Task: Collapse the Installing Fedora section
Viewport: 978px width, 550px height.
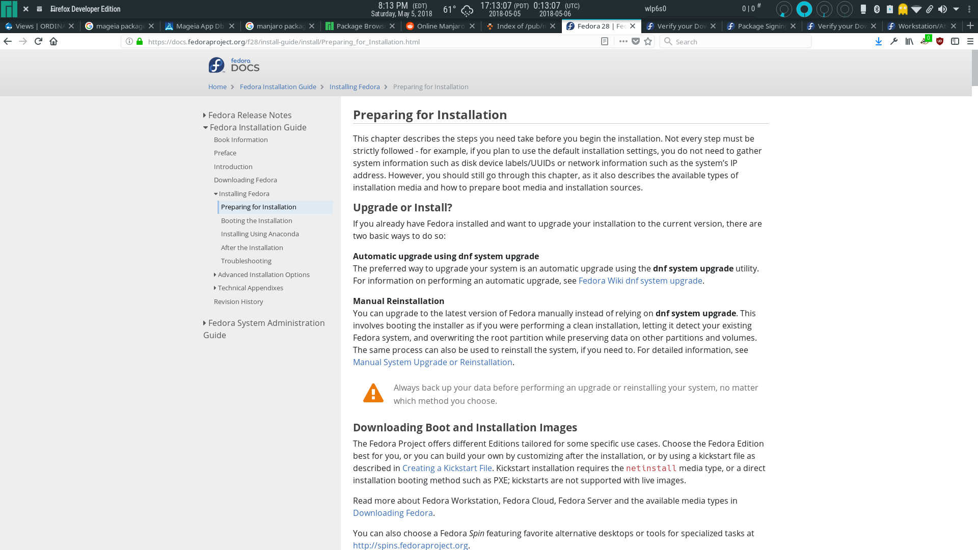Action: (215, 194)
